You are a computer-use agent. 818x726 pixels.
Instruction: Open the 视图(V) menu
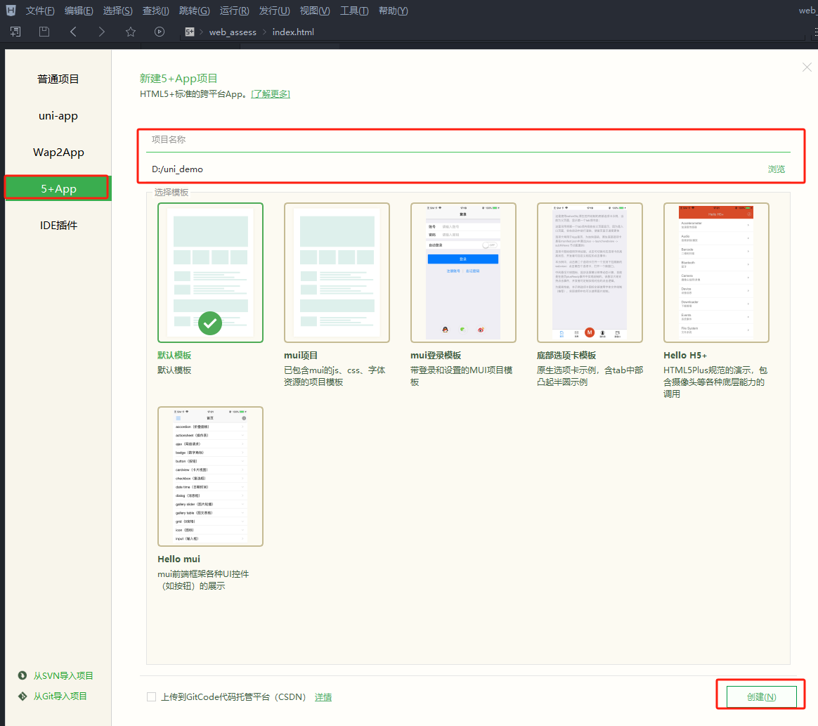315,11
